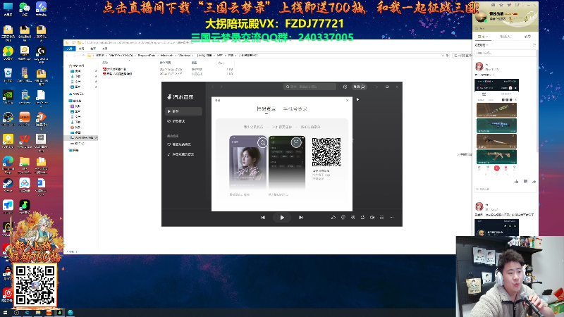Expand the Explorer address bar history dropdown

coord(443,56)
